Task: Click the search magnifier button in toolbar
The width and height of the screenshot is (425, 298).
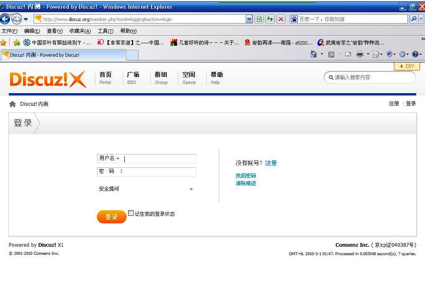Action: coord(414,19)
